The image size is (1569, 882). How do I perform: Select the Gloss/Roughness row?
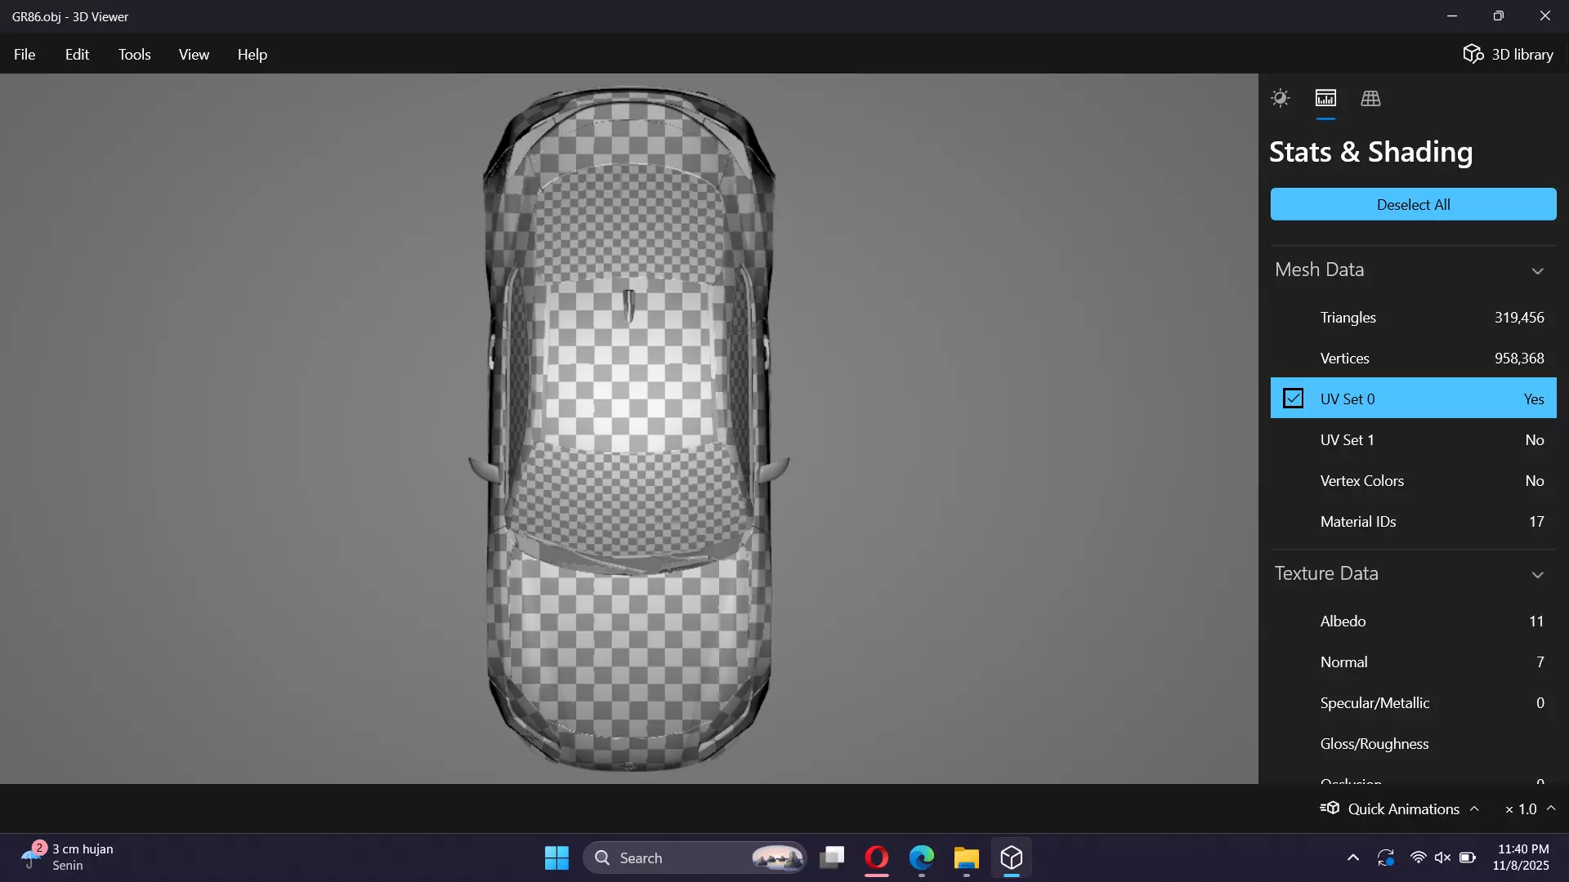pos(1413,743)
